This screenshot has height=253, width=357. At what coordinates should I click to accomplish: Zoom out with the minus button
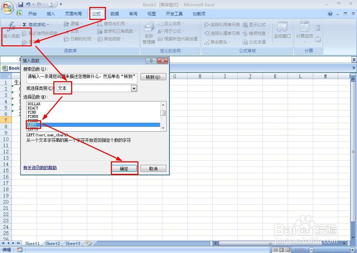tap(311, 250)
